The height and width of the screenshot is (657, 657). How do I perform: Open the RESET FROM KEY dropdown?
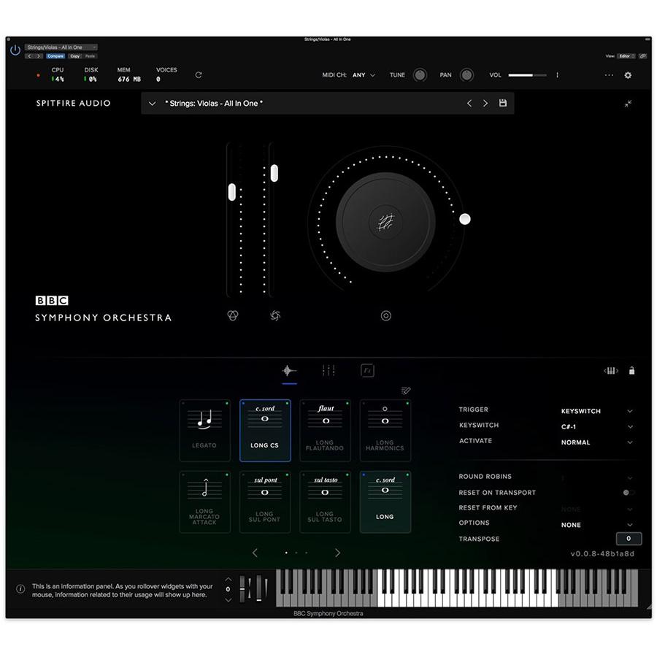(596, 509)
